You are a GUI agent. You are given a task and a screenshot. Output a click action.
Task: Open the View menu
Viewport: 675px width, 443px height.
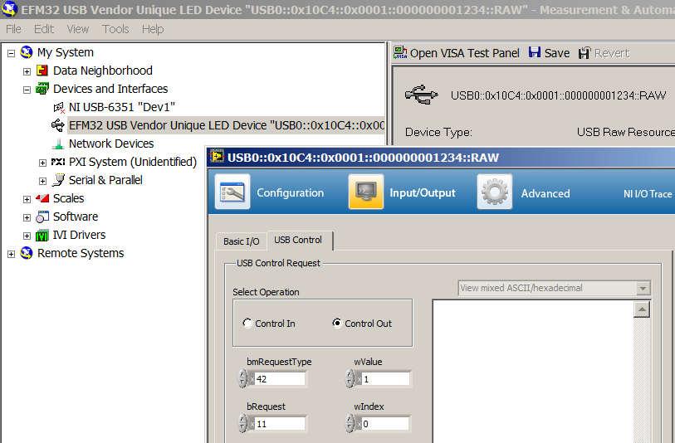(x=78, y=29)
